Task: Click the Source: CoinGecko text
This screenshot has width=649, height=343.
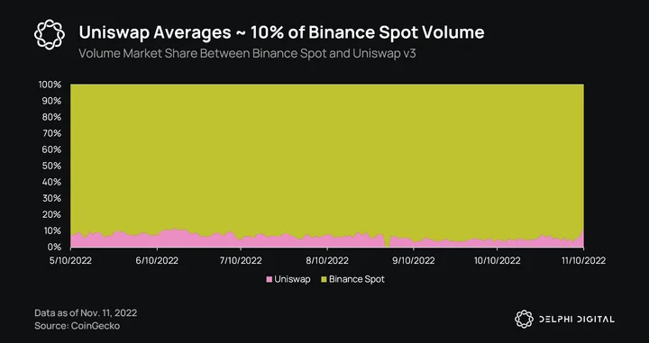Action: click(x=77, y=326)
